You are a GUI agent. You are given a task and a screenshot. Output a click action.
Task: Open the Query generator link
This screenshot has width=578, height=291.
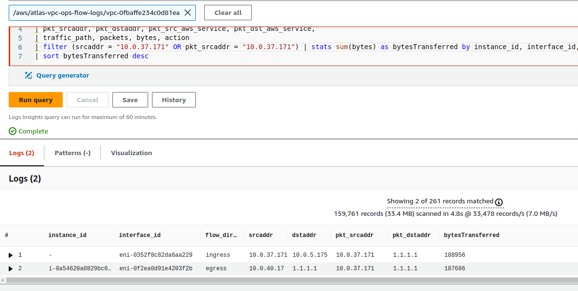[x=63, y=76]
